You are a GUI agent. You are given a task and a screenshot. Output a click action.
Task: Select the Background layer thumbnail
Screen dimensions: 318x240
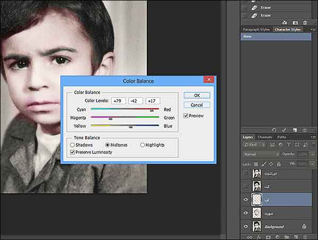pos(257,226)
